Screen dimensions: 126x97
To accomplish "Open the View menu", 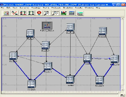I will [15, 8].
